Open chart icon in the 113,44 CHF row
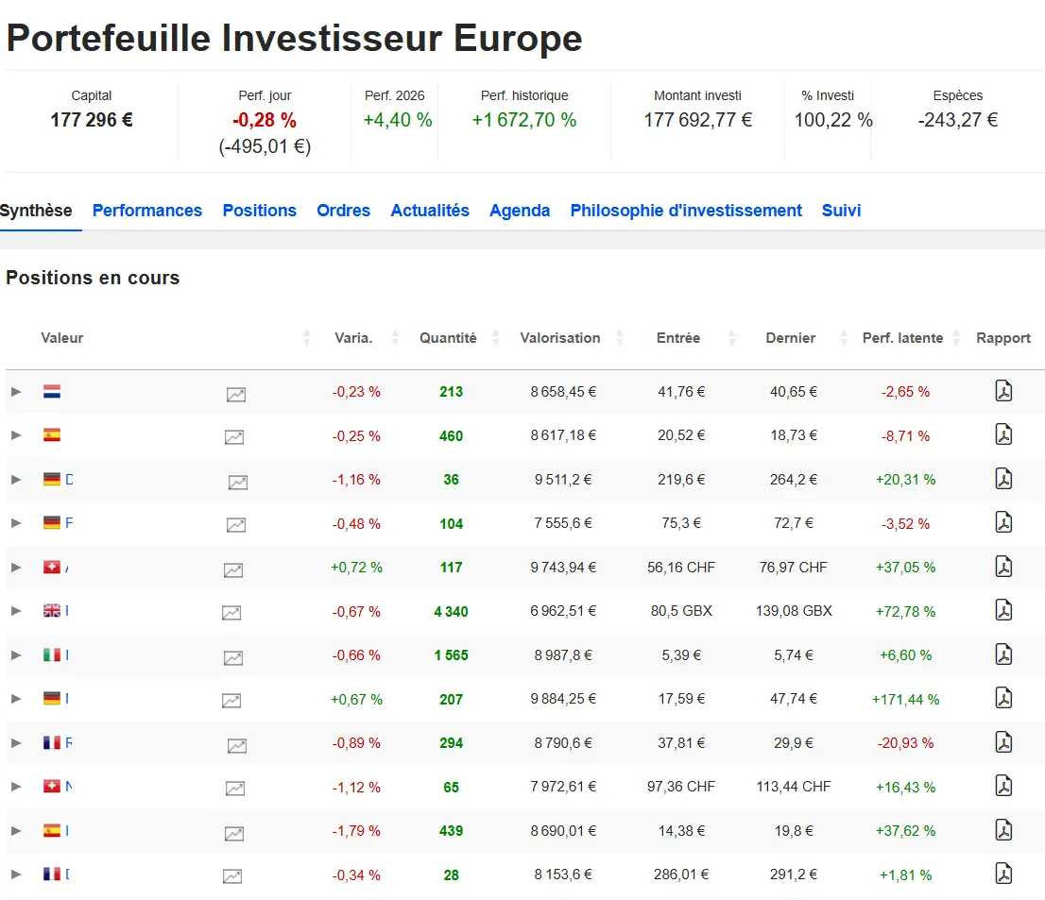 click(235, 788)
